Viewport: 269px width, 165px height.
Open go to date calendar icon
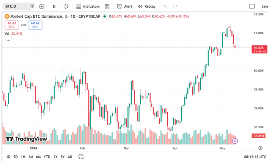[81, 157]
